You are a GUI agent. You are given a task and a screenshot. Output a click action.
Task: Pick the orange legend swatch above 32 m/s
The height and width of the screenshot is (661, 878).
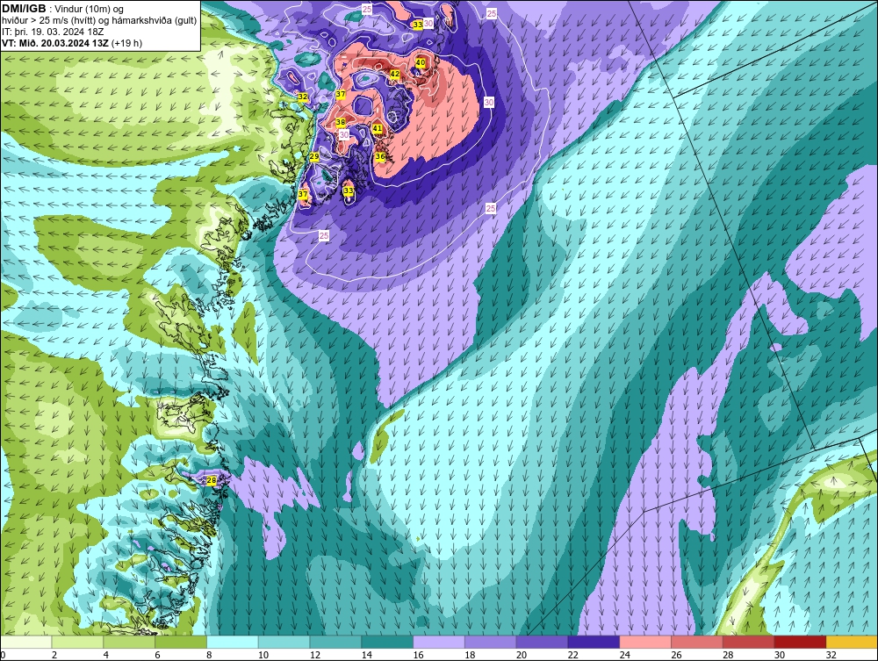(852, 642)
